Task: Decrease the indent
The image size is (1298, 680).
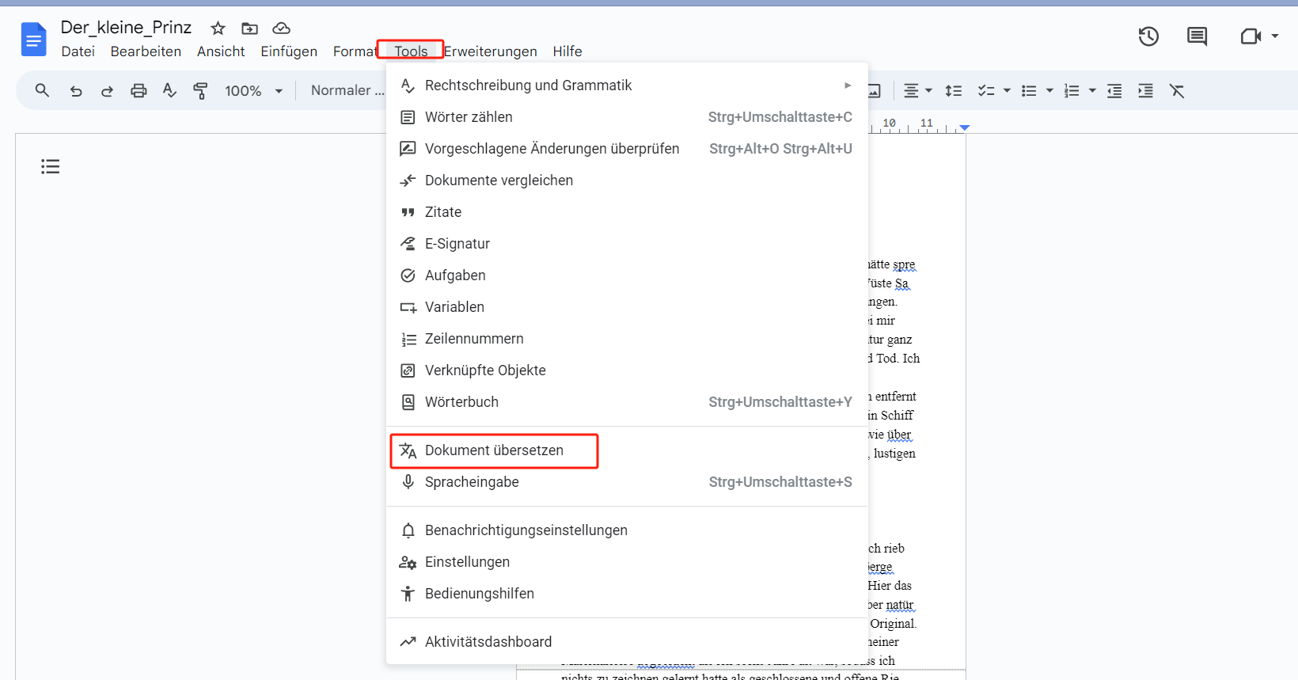Action: (x=1114, y=91)
